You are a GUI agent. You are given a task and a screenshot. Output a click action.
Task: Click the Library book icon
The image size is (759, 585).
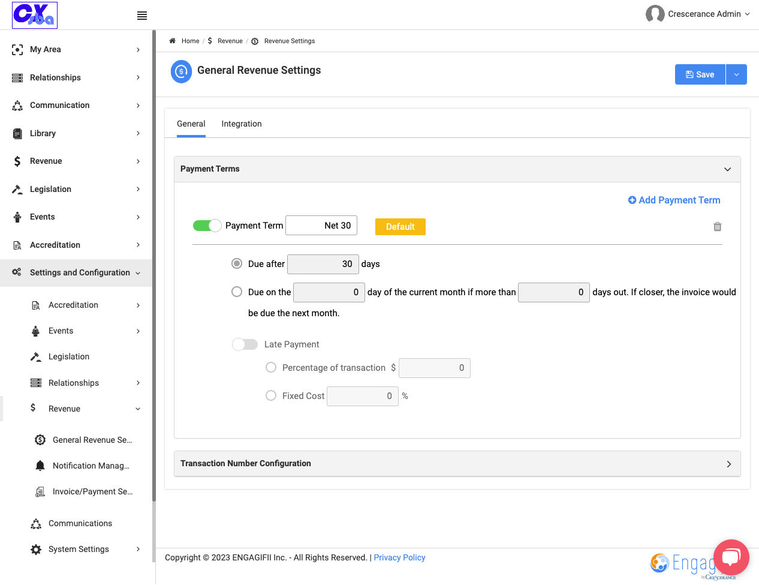coord(17,133)
